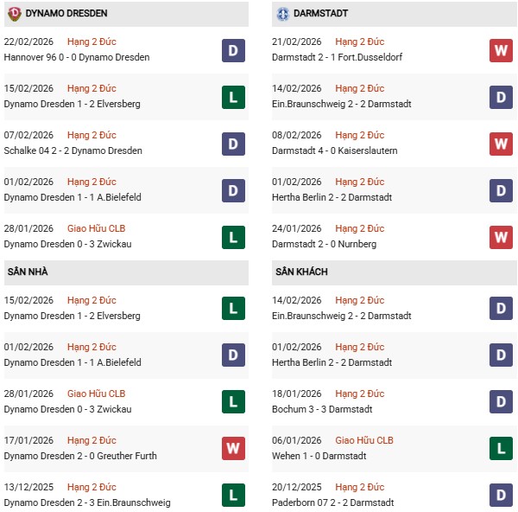Select win badge for Darmstadt 4-0 Kaiserslautern
Viewport: 518px width, 512px height.
(502, 144)
